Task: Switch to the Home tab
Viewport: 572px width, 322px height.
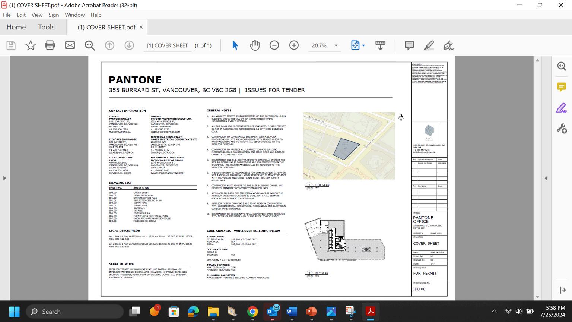Action: (x=16, y=27)
